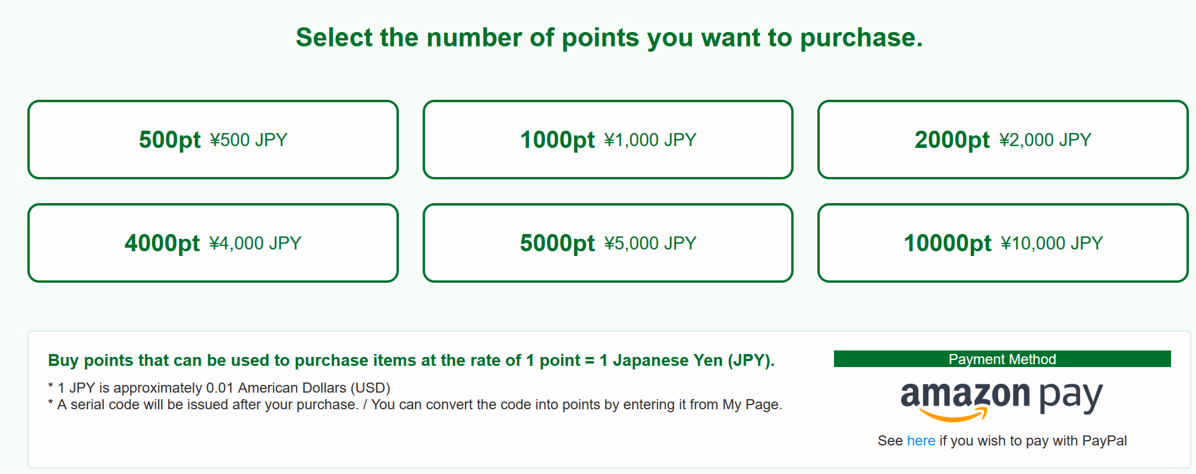Click the ¥5,000 JPY price label

coord(650,244)
